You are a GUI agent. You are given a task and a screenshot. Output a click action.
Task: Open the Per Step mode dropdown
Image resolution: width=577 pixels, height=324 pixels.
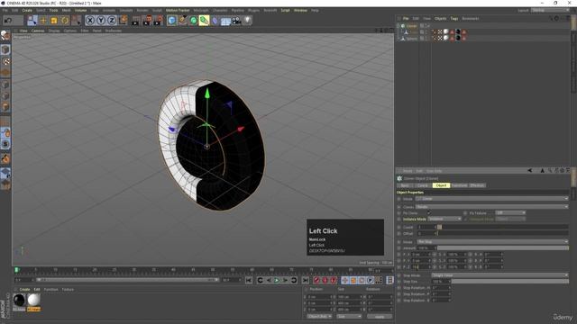point(492,242)
